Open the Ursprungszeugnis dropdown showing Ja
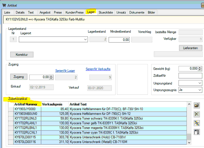Viewport: 204px width, 148px height. click(x=200, y=90)
